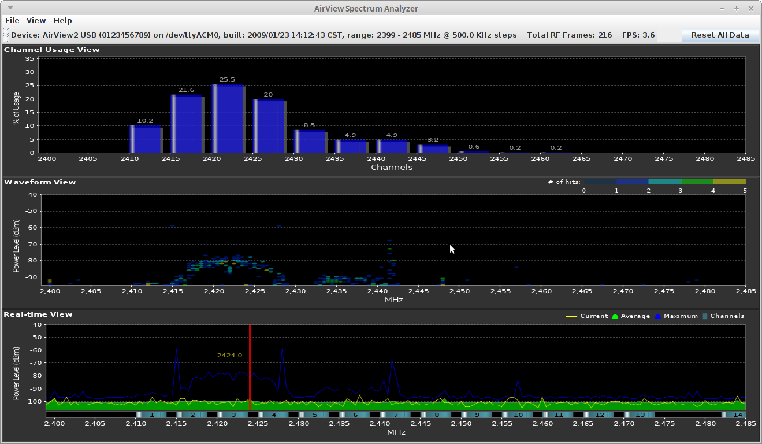762x444 pixels.
Task: Click the Channel Usage View title
Action: pos(52,50)
